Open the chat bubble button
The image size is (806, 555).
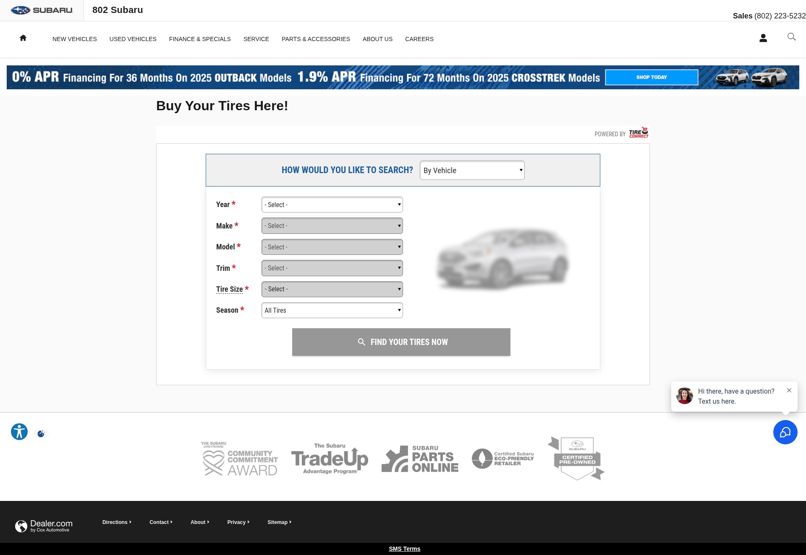point(785,432)
